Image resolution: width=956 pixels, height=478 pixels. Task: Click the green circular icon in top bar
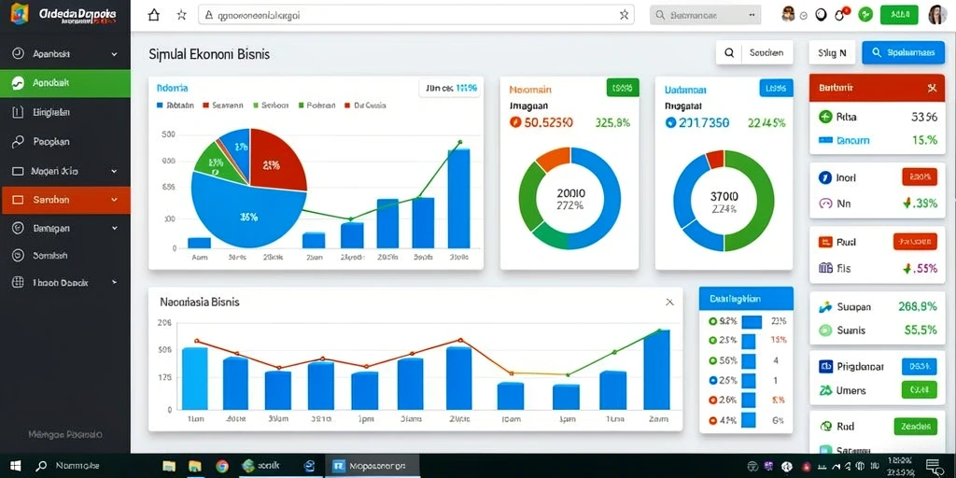click(x=865, y=15)
